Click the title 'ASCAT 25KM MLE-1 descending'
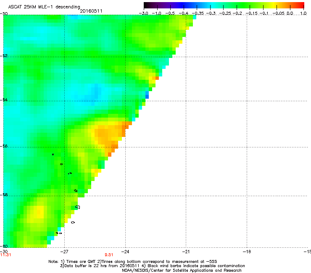 [44, 7]
